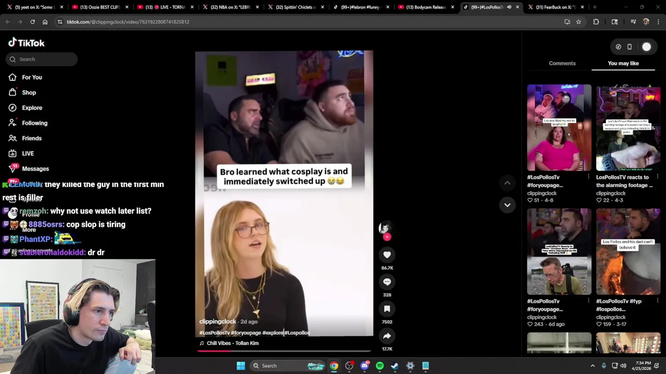Open the 'alarming footage' recommended thumbnail

point(628,128)
